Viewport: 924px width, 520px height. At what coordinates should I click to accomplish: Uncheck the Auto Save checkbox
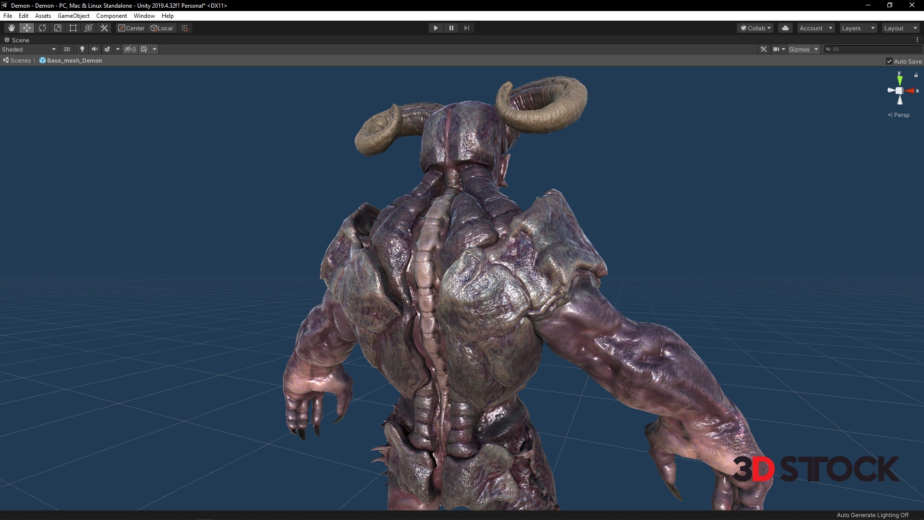coord(889,61)
